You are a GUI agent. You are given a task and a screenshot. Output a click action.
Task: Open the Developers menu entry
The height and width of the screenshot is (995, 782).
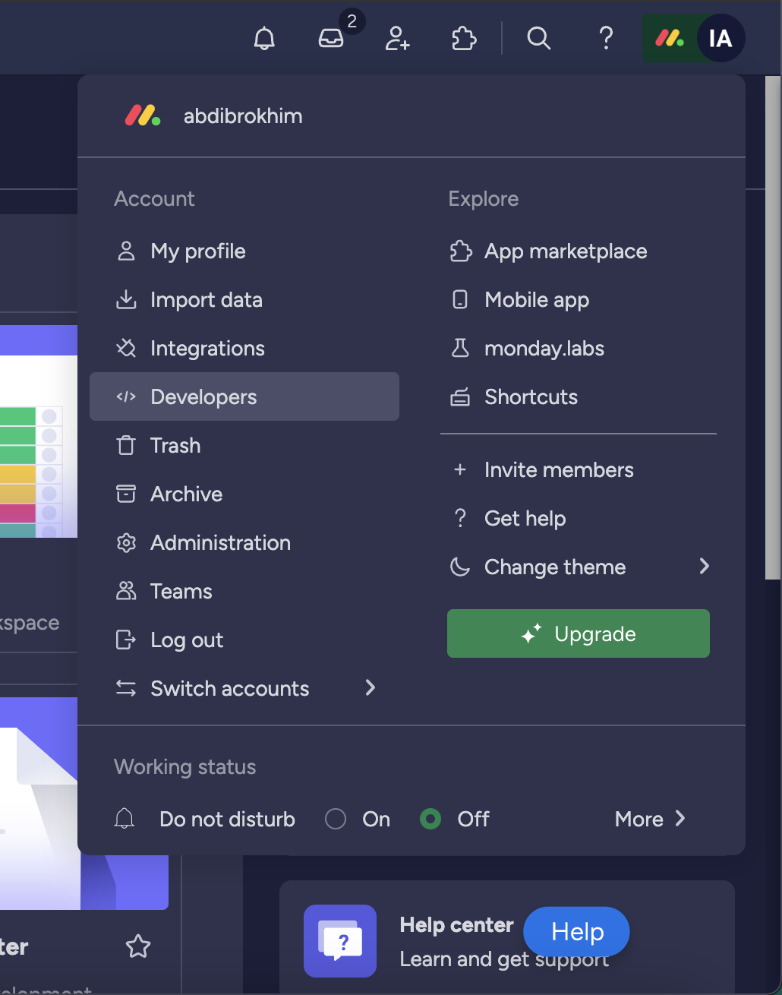pos(244,396)
